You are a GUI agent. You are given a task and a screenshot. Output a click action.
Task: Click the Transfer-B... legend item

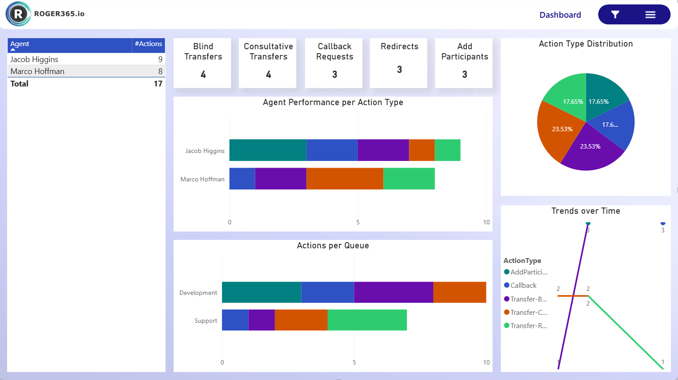click(526, 299)
